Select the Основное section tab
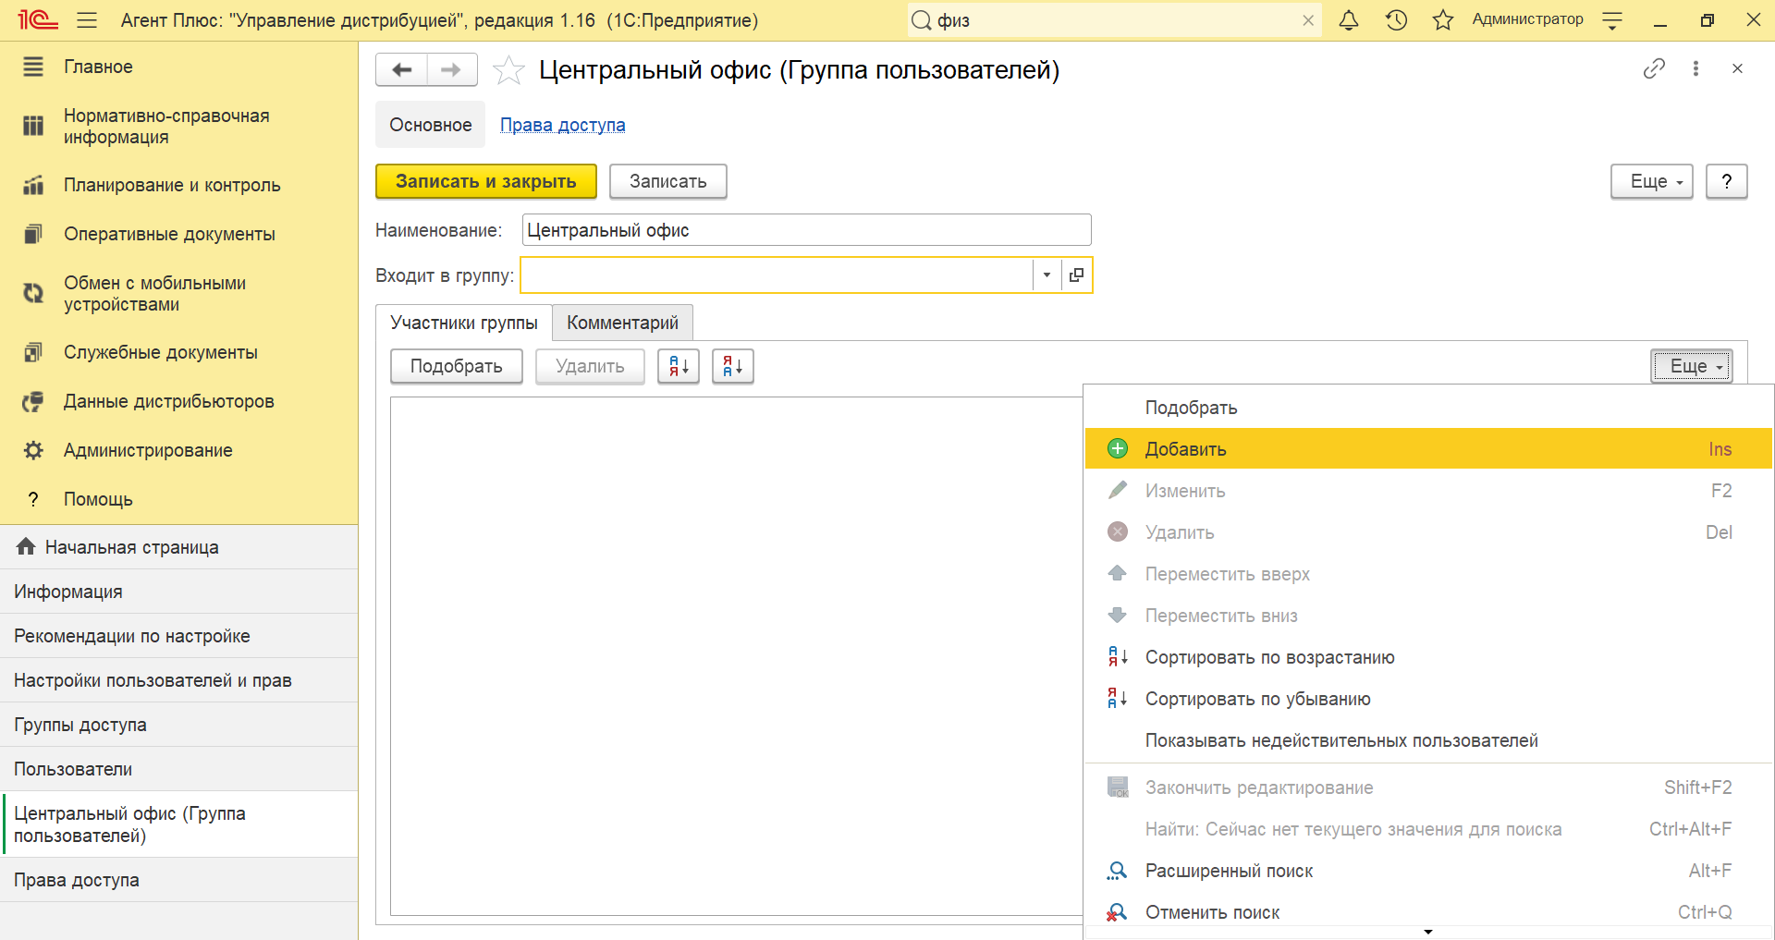This screenshot has height=940, width=1775. [431, 125]
